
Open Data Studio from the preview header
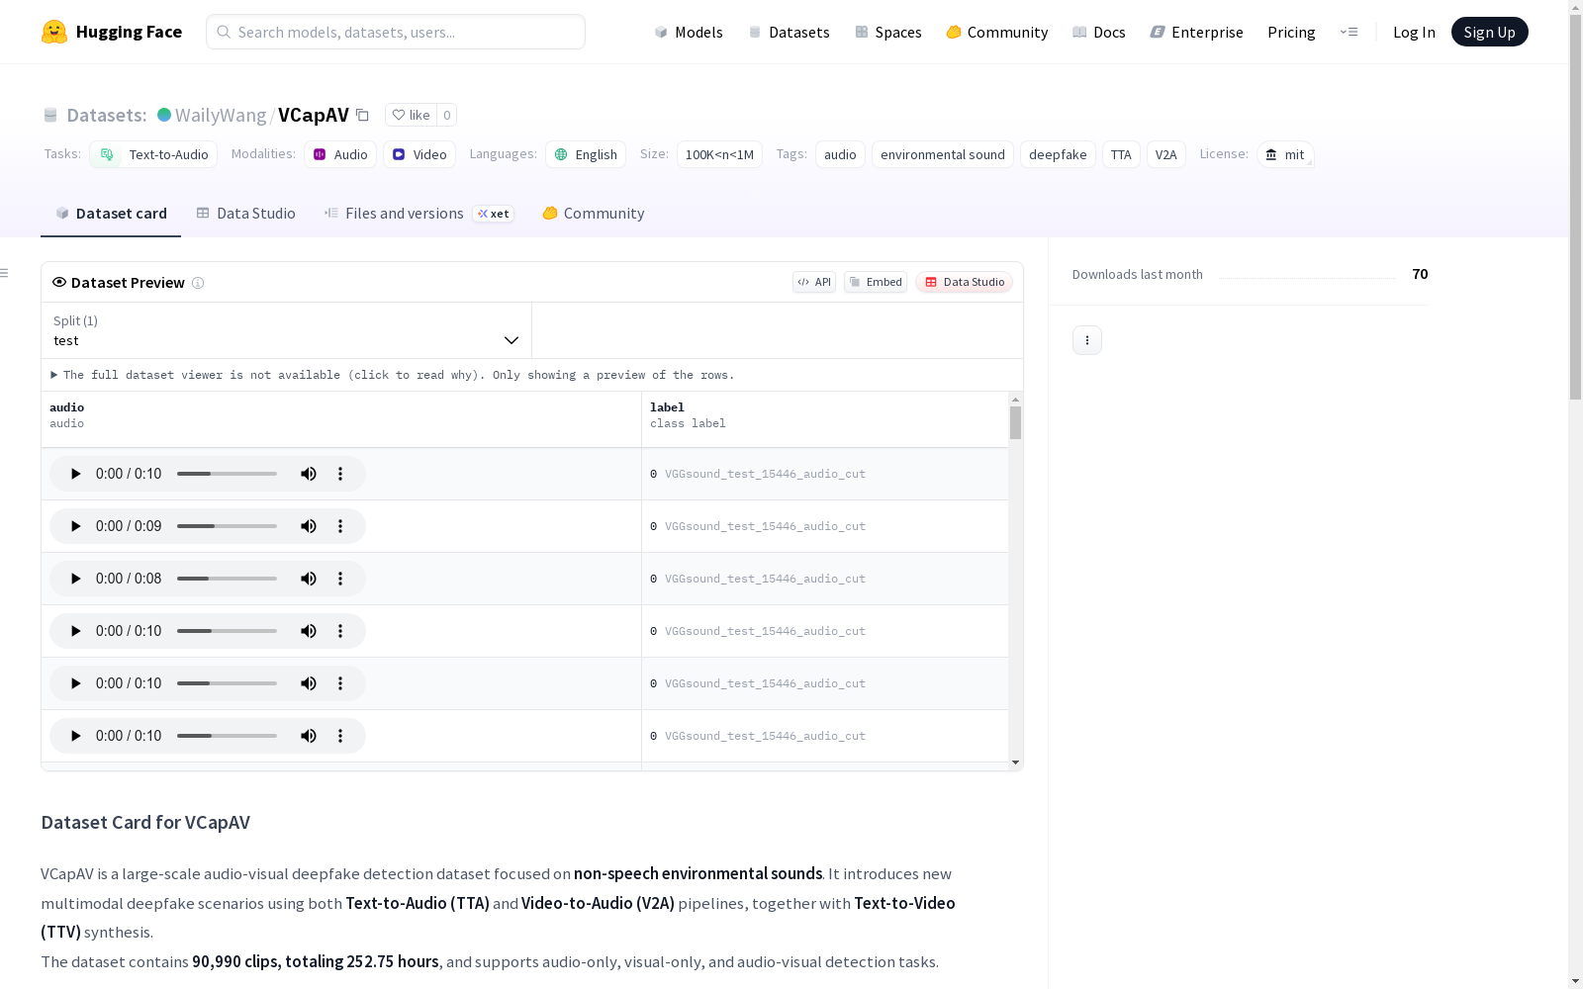point(964,282)
